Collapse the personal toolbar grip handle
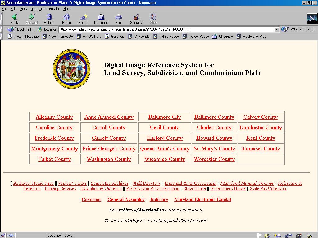 tap(2, 37)
